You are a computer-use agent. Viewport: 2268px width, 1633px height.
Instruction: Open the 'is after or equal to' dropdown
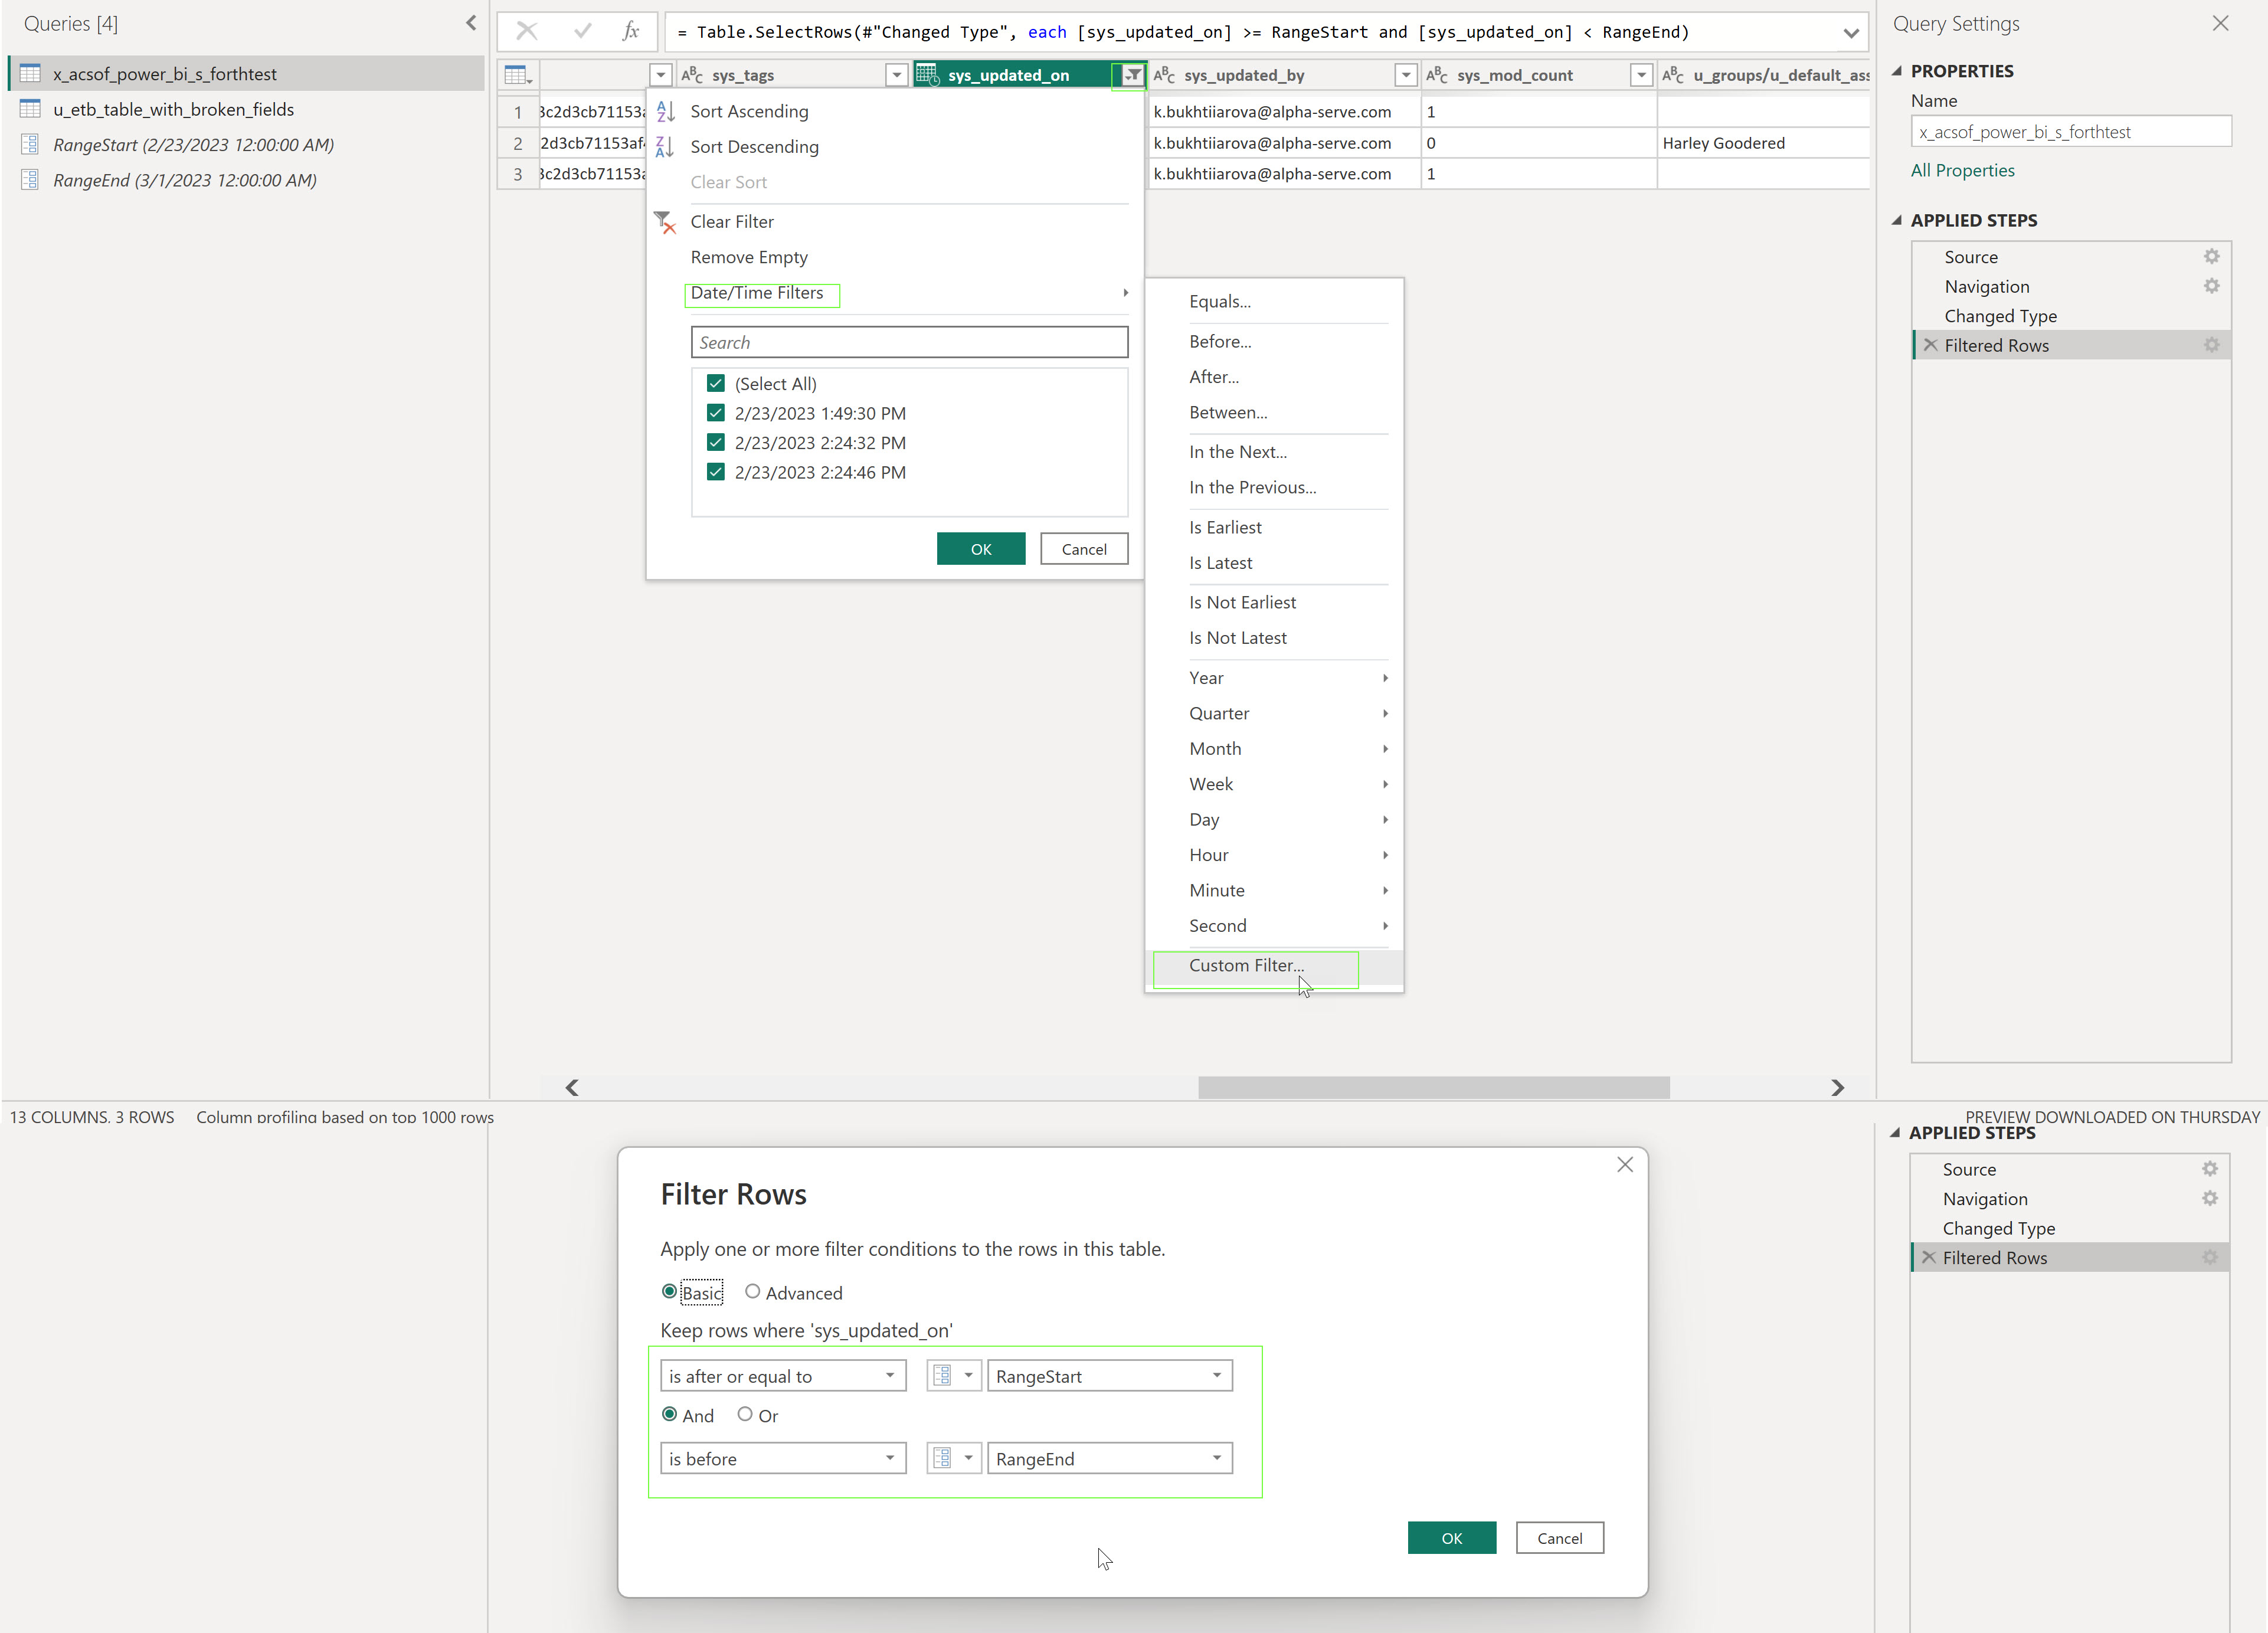[x=783, y=1376]
